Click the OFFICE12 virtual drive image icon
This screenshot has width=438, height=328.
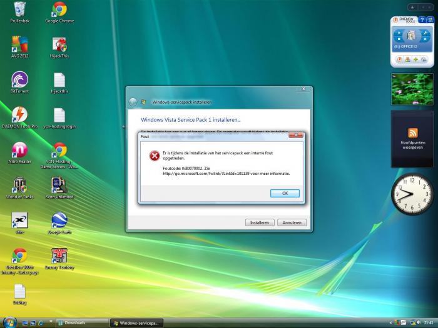(411, 36)
